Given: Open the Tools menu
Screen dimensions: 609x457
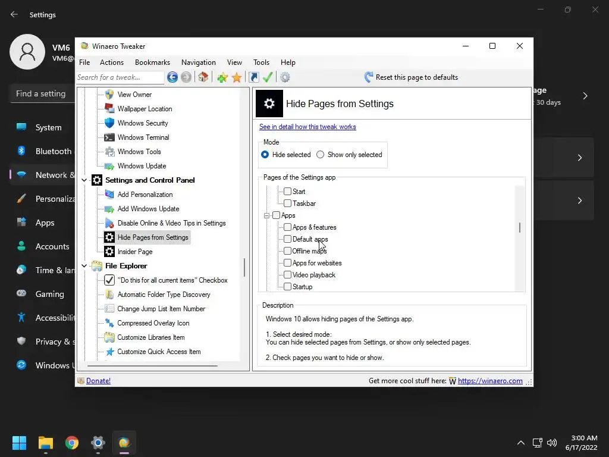Looking at the screenshot, I should tap(261, 62).
